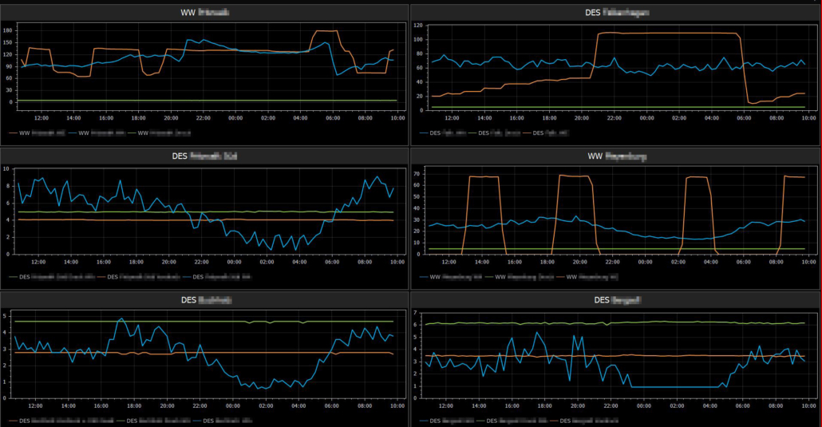This screenshot has width=822, height=427.
Task: Open the middle-right WW panel title menu
Action: coord(615,156)
